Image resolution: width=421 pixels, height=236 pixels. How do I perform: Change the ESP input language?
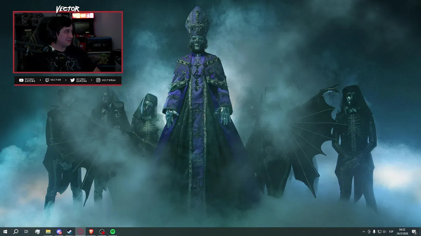[x=391, y=232]
